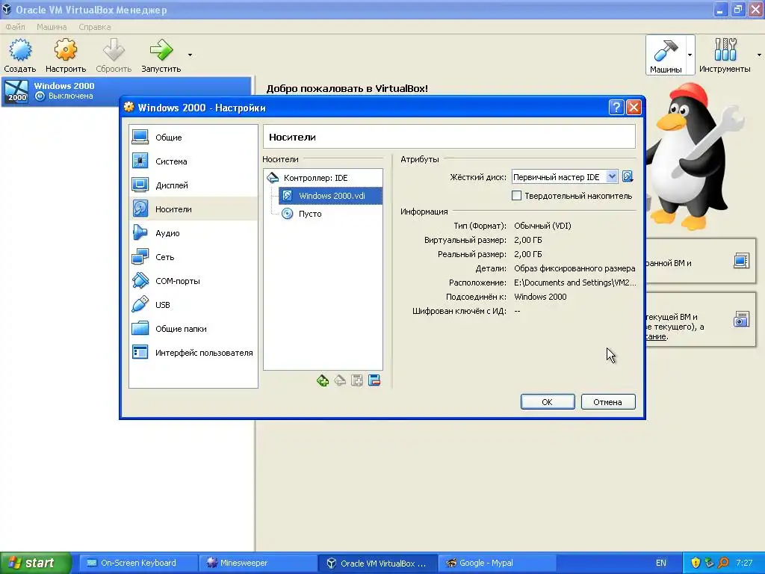Switch to Google - Mypal in the taskbar
The width and height of the screenshot is (765, 574).
click(497, 563)
